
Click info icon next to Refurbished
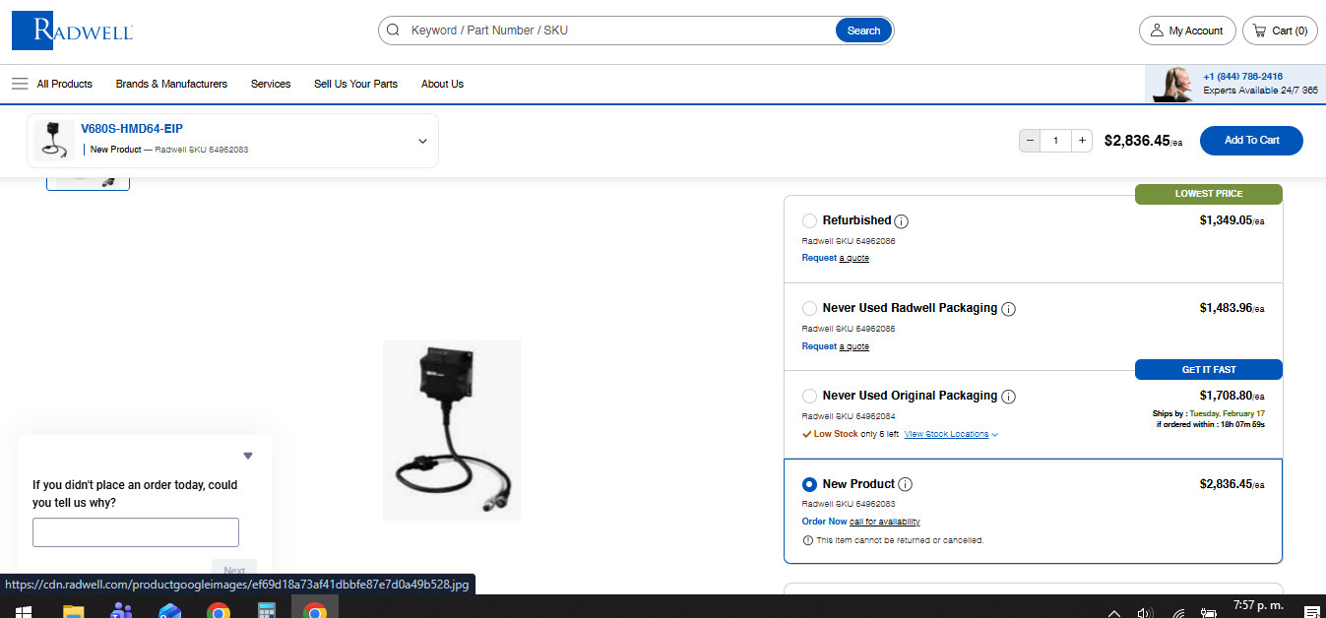[902, 221]
